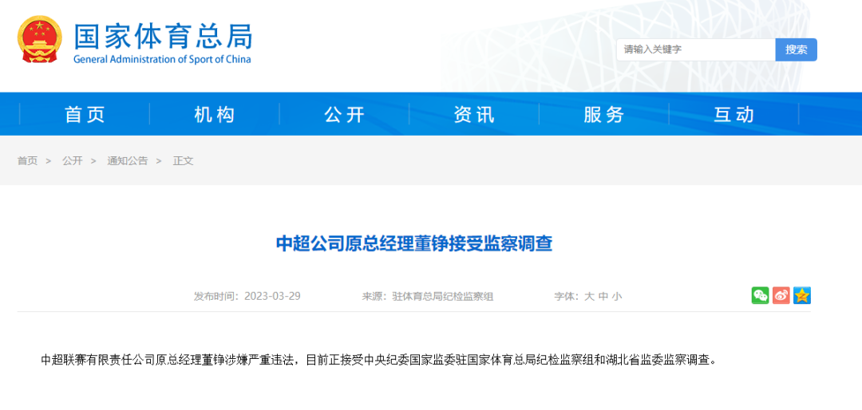862x410 pixels.
Task: Go to 公开 in breadcrumb
Action: tap(72, 161)
